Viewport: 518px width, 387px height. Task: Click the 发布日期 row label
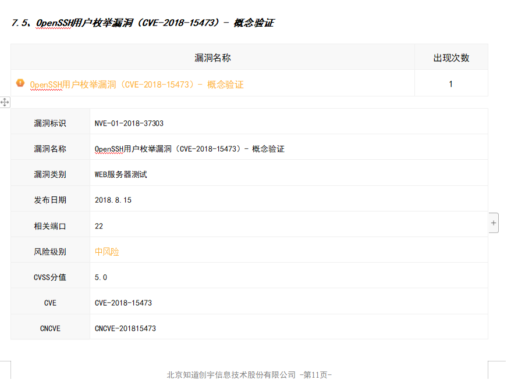(x=50, y=200)
